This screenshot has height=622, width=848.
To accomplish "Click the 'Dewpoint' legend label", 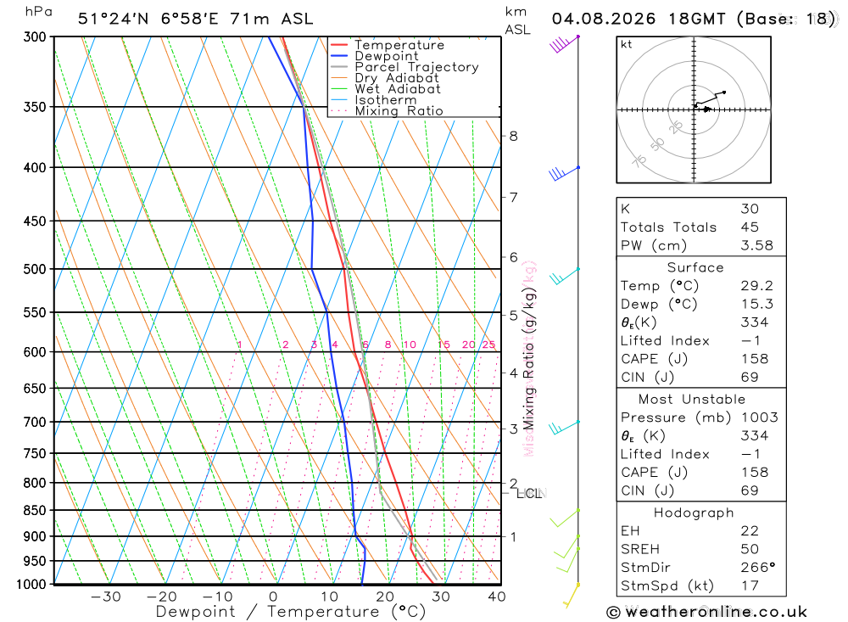I will click(x=386, y=56).
